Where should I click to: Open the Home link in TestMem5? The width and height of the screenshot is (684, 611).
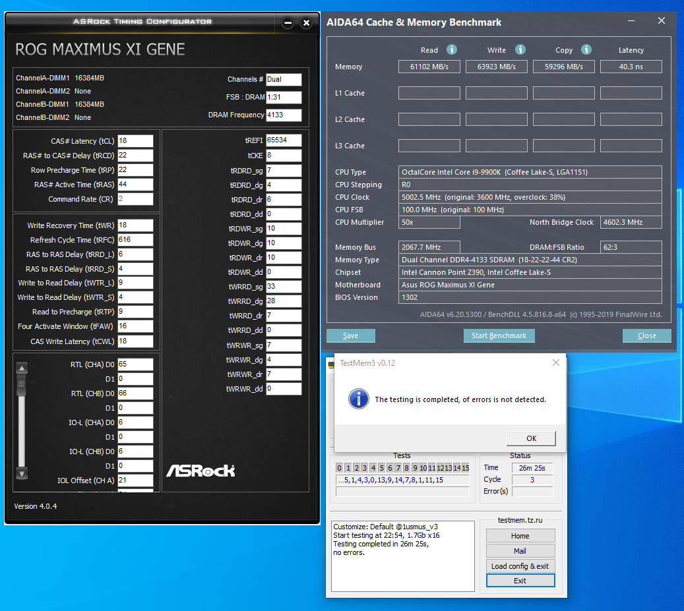coord(520,536)
